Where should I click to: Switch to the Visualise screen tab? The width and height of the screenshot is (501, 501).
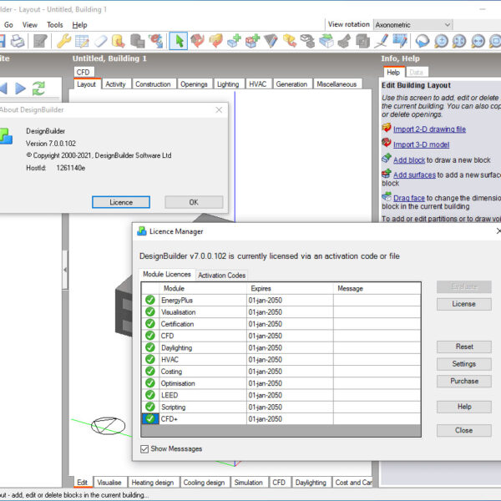tap(109, 483)
